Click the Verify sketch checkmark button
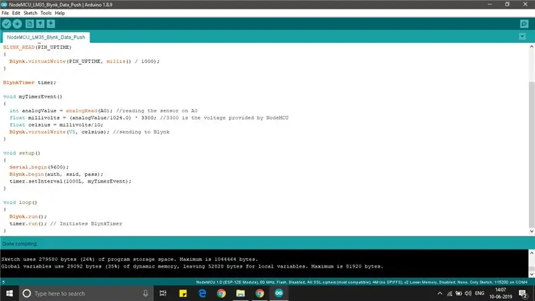Image resolution: width=535 pixels, height=301 pixels. (x=7, y=24)
